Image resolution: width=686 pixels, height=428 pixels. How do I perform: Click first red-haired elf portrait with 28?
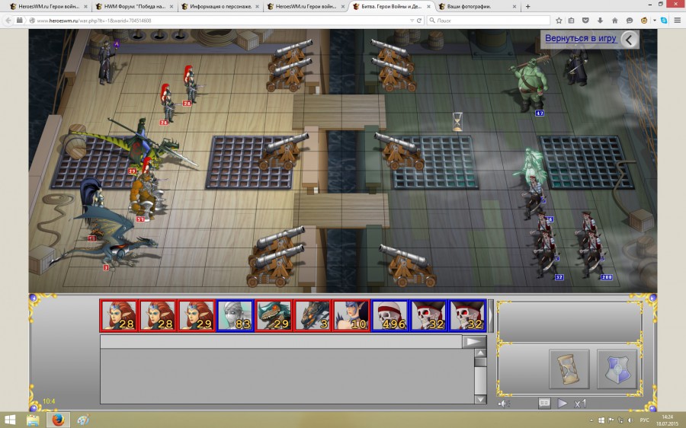(119, 315)
